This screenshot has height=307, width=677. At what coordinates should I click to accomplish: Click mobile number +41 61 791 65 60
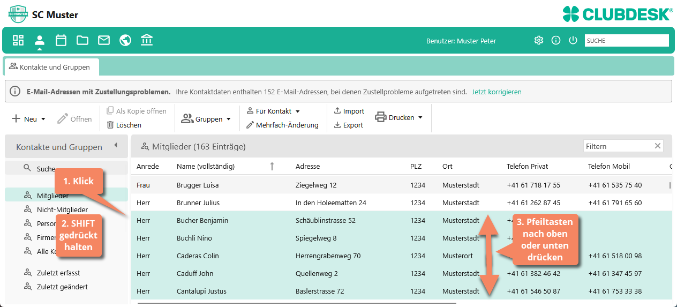(x=615, y=203)
